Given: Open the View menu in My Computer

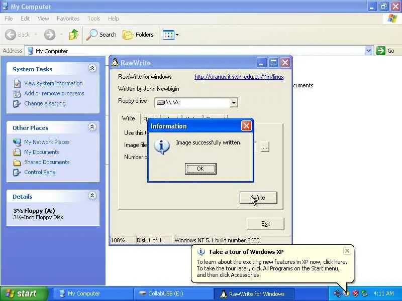Looking at the screenshot, I should [x=43, y=19].
